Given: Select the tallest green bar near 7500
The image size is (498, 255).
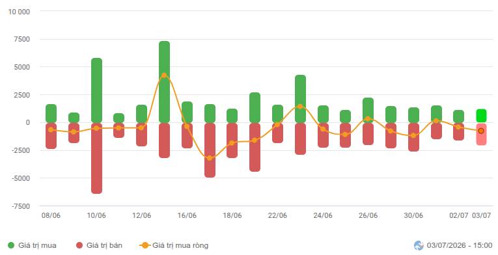Looking at the screenshot, I should (x=164, y=82).
